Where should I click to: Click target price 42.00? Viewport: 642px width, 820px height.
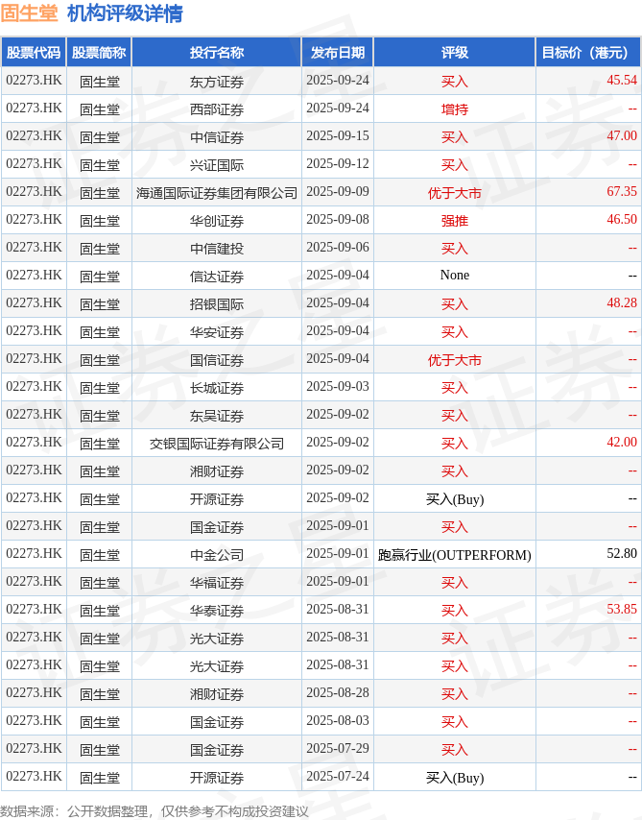(622, 442)
